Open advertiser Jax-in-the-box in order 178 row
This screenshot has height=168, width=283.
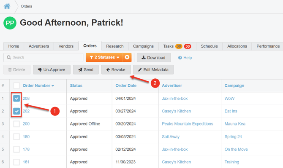(175, 149)
